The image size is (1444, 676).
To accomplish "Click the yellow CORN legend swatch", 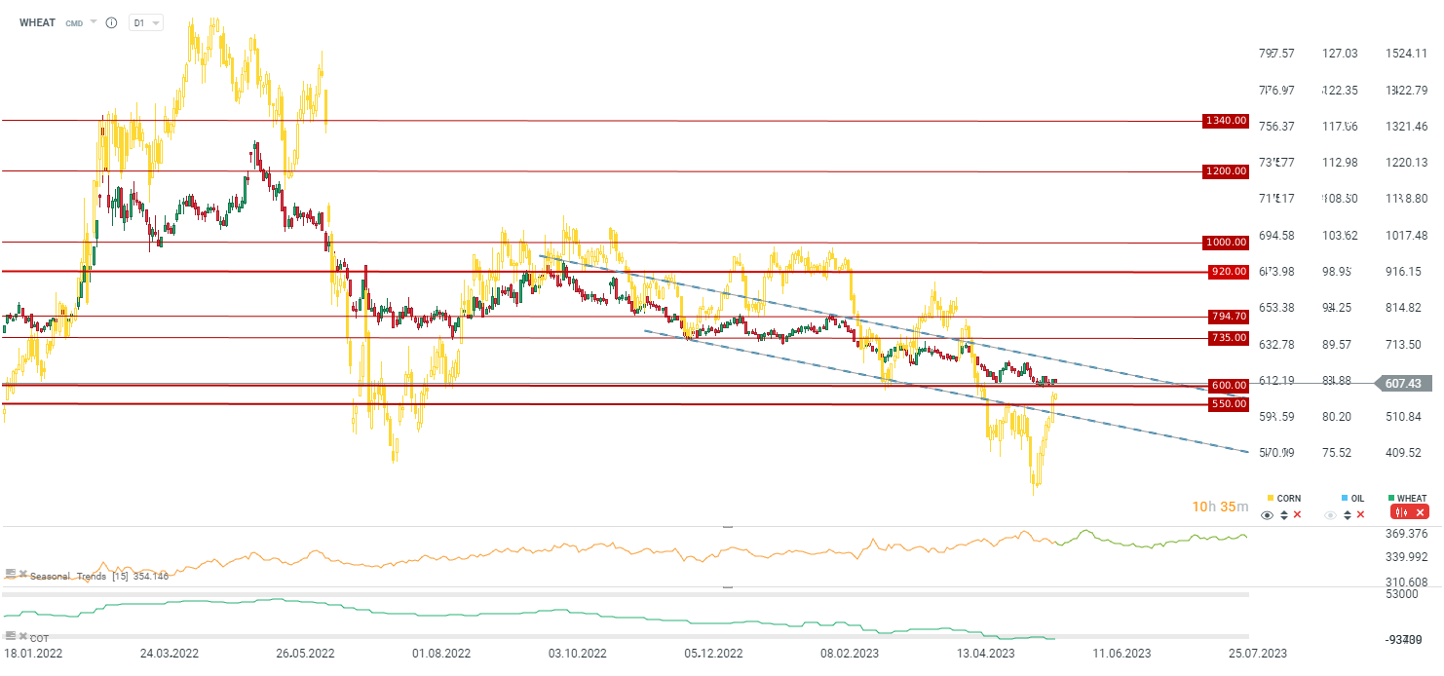I will tap(1270, 499).
